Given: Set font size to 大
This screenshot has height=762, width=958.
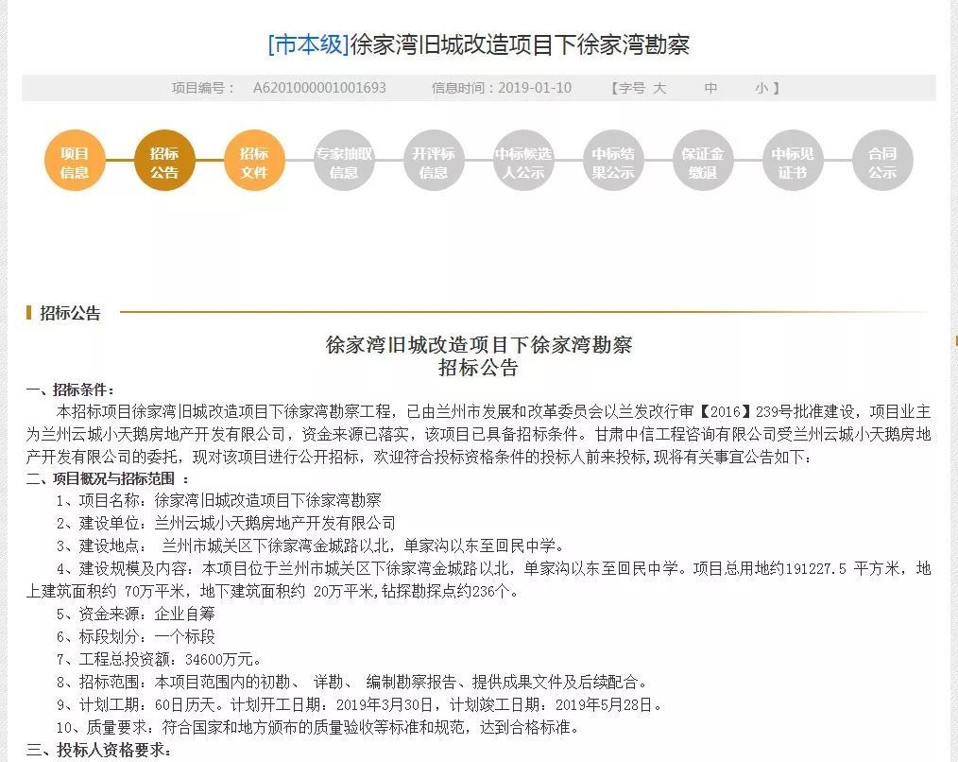Looking at the screenshot, I should pos(659,88).
